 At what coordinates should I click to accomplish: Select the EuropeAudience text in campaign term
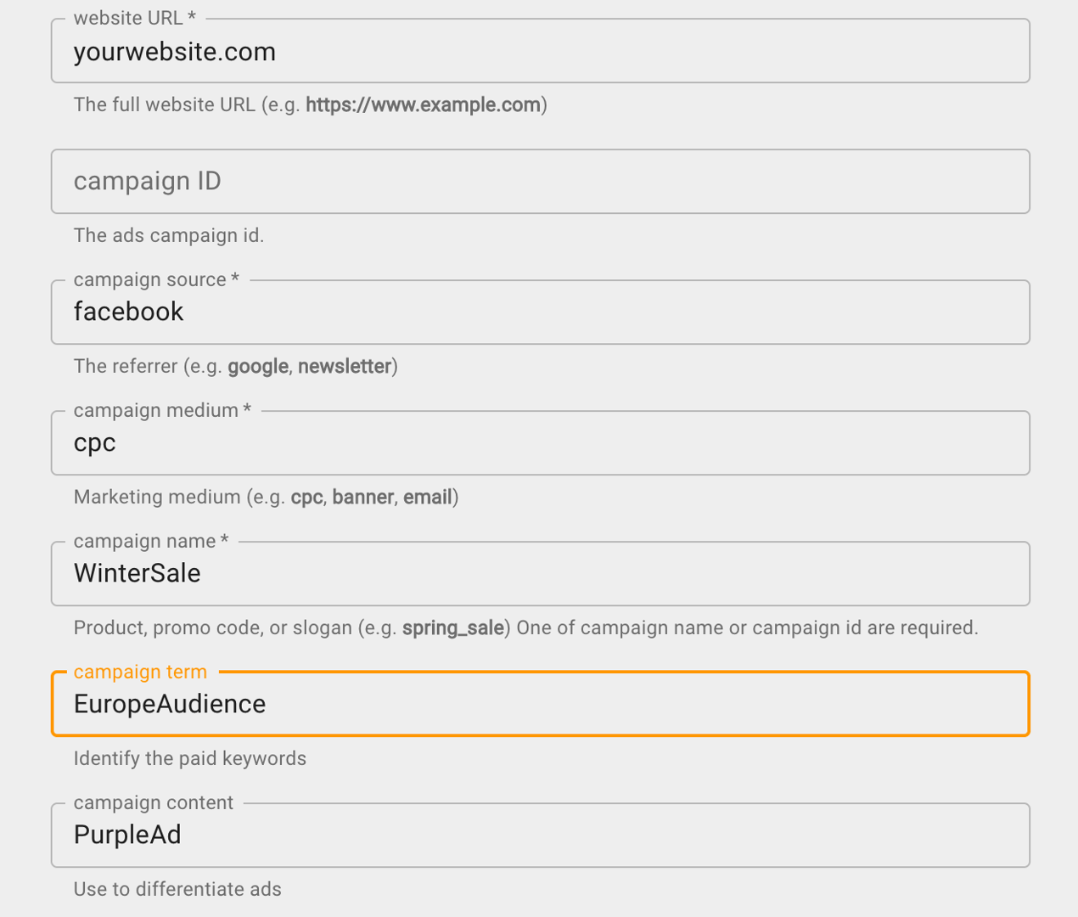point(169,704)
